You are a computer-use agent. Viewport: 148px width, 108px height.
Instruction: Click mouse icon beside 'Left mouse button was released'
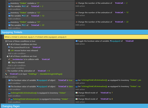pyautogui.click(x=9, y=50)
